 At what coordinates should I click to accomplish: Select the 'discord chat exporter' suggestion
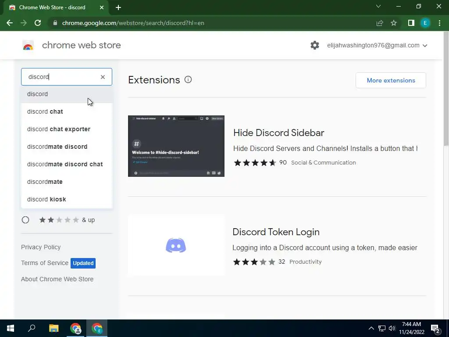tap(67, 129)
